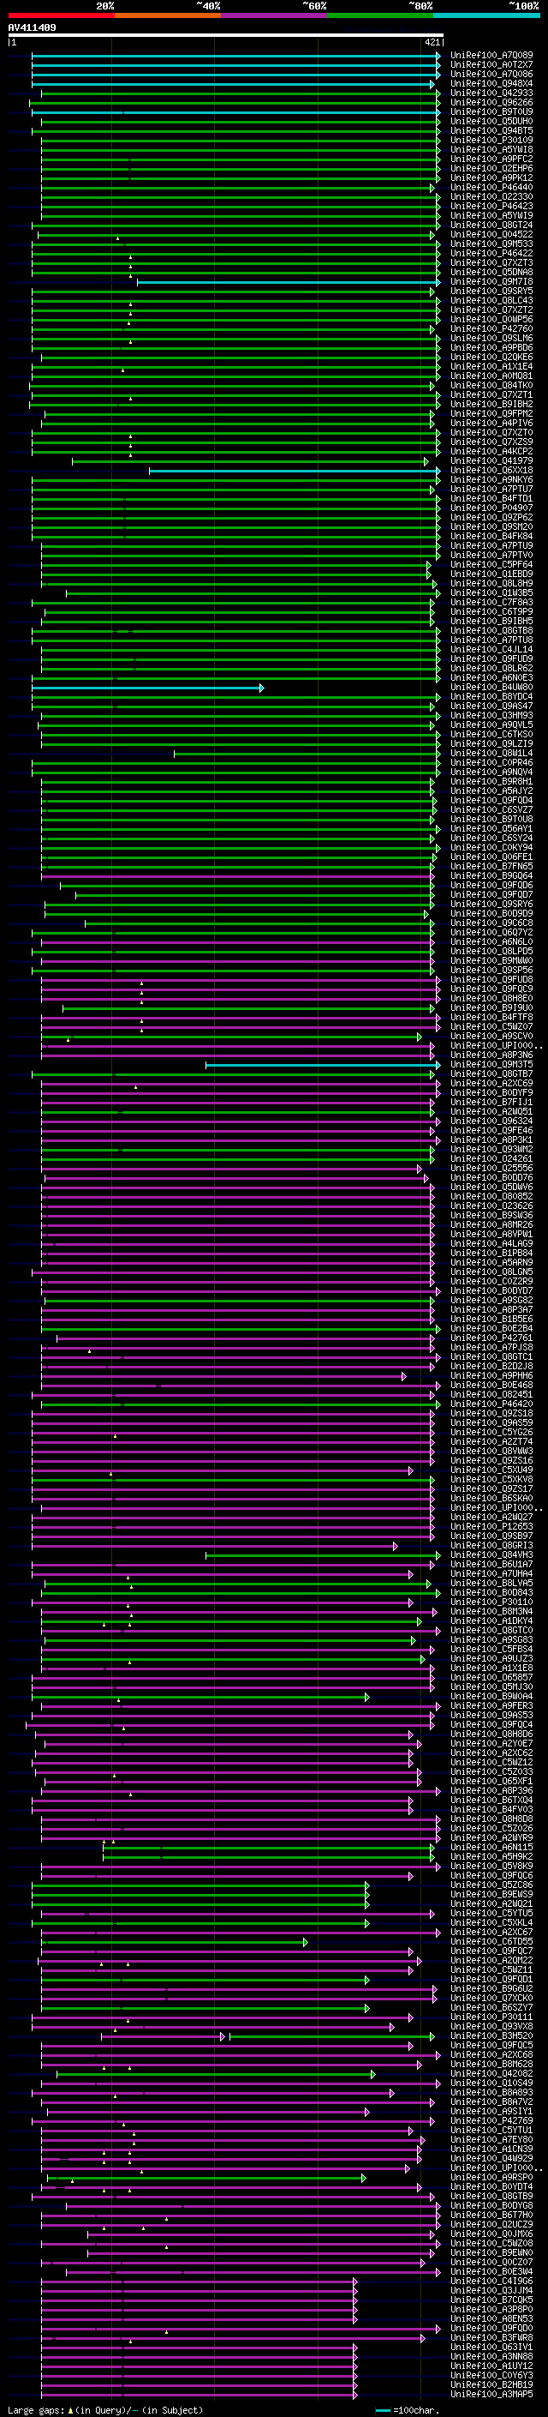Click the cyan alignment bar for Q9M7I8

289,281
